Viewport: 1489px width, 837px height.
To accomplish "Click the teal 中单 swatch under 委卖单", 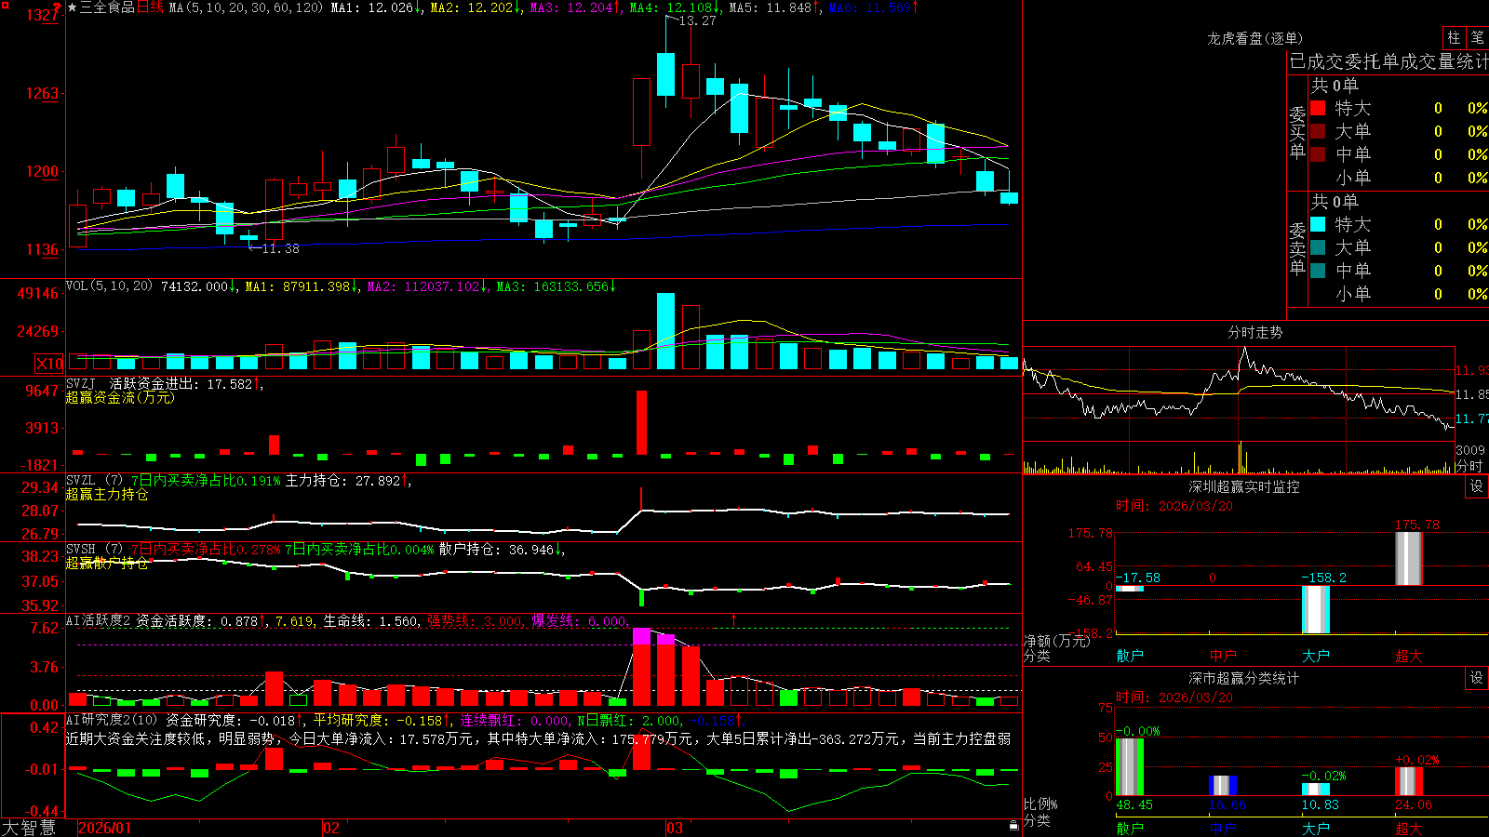I will pyautogui.click(x=1318, y=271).
